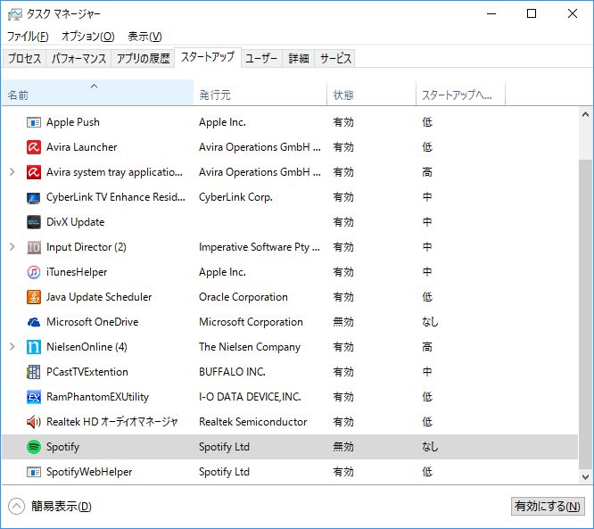Screen dimensions: 594x529
Task: Expand the NielsenOnline (4) group
Action: tap(12, 347)
